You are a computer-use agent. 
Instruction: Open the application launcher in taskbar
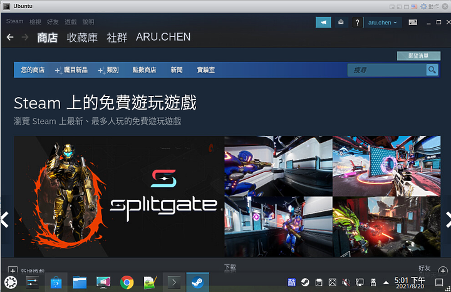(x=11, y=282)
